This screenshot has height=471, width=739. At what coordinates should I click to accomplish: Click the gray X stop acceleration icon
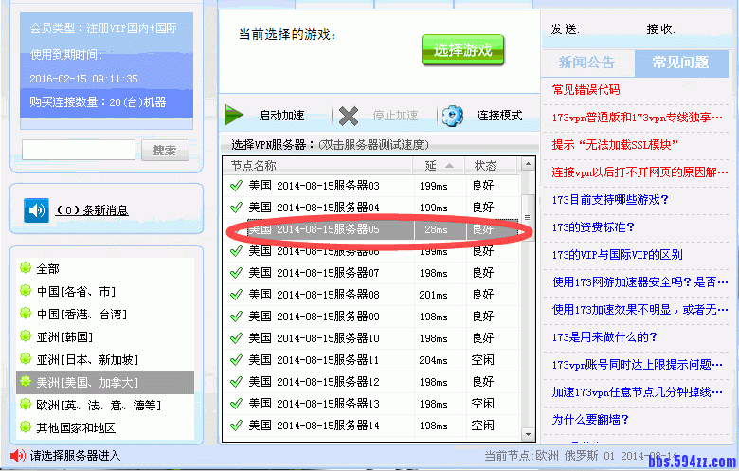coord(349,116)
